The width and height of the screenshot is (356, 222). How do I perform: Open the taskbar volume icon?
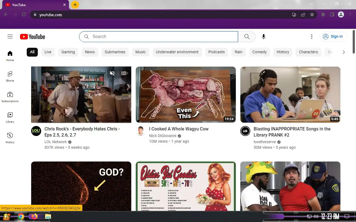(316, 216)
